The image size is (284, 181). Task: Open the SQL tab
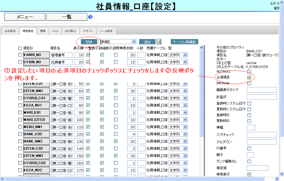(55, 31)
